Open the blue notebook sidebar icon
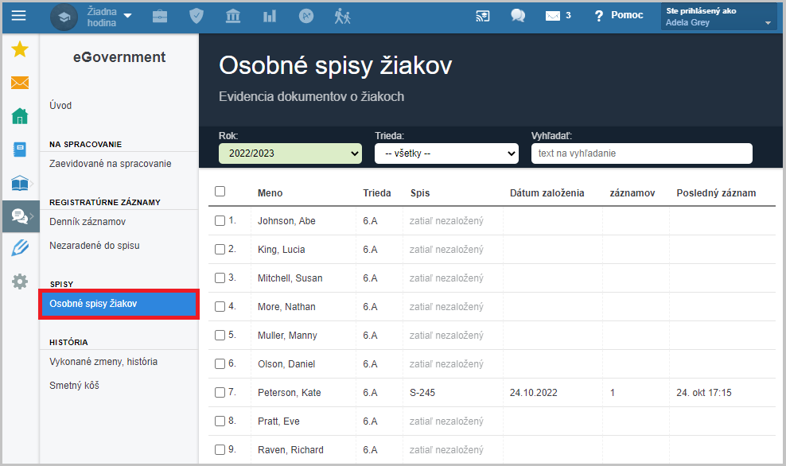 coord(20,150)
